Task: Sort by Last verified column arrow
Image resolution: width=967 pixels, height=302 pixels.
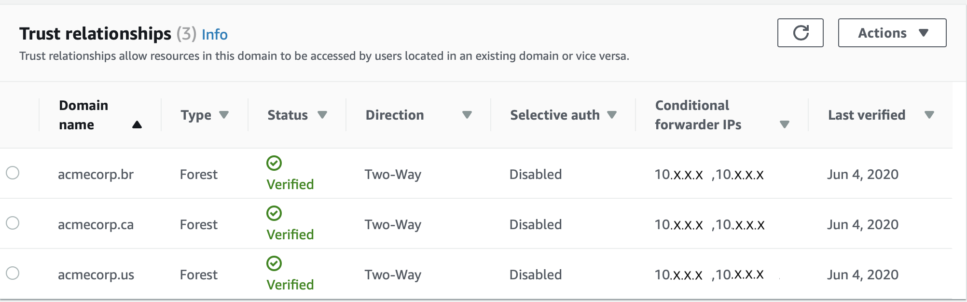Action: tap(929, 115)
